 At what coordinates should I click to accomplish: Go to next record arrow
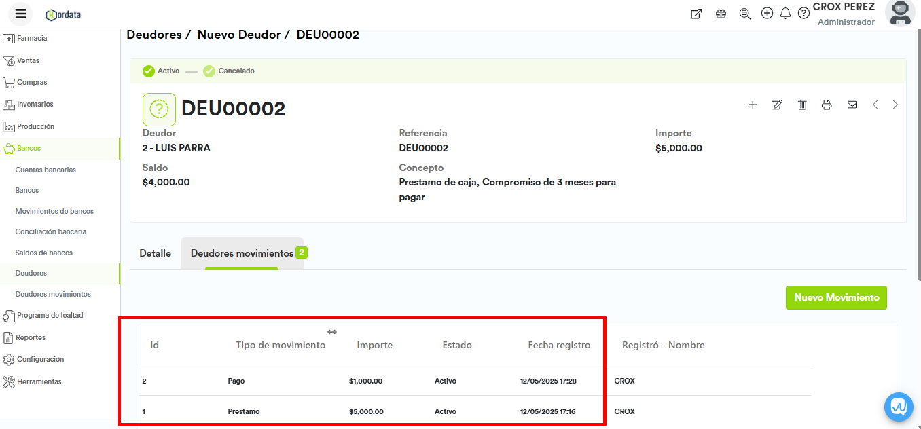pyautogui.click(x=895, y=105)
